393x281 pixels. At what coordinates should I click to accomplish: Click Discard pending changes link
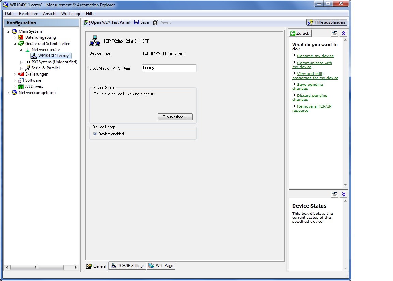click(x=310, y=98)
